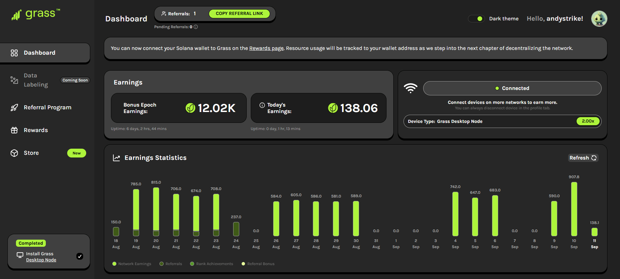
Task: Select the 18 Aug bar with 150.0
Action: tap(116, 232)
